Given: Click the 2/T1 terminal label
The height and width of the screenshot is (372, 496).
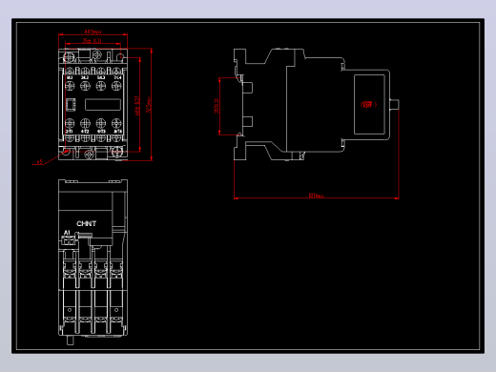Looking at the screenshot, I should tap(70, 131).
